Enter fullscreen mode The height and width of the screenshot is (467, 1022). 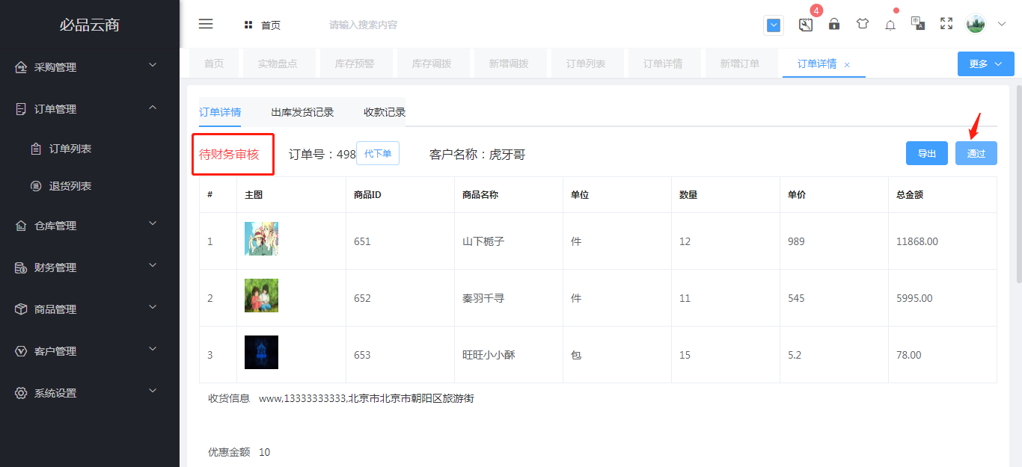tap(946, 24)
